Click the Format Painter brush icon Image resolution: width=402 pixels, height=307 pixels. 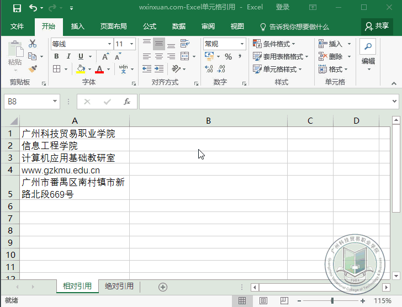33,69
